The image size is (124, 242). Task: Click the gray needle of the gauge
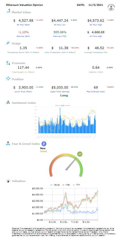tap(71, 164)
